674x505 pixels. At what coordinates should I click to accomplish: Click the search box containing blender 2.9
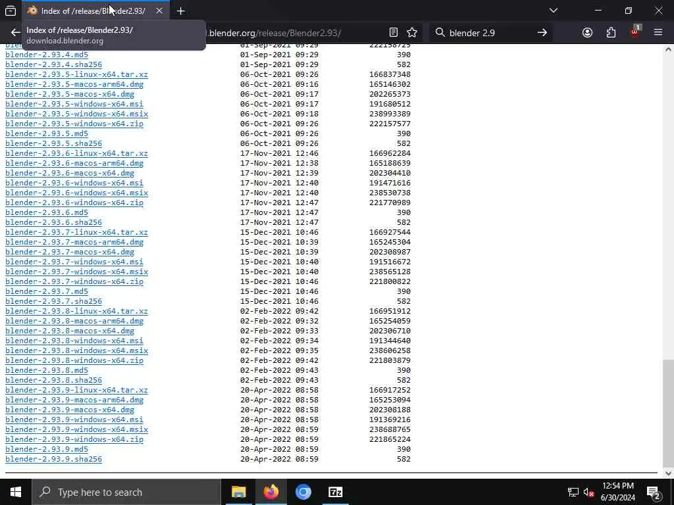tap(490, 33)
